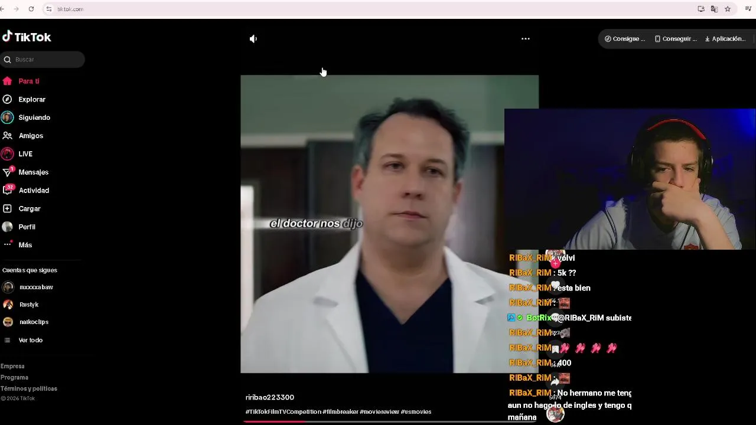Click the Rustyk account avatar
This screenshot has width=756, height=425.
point(8,305)
